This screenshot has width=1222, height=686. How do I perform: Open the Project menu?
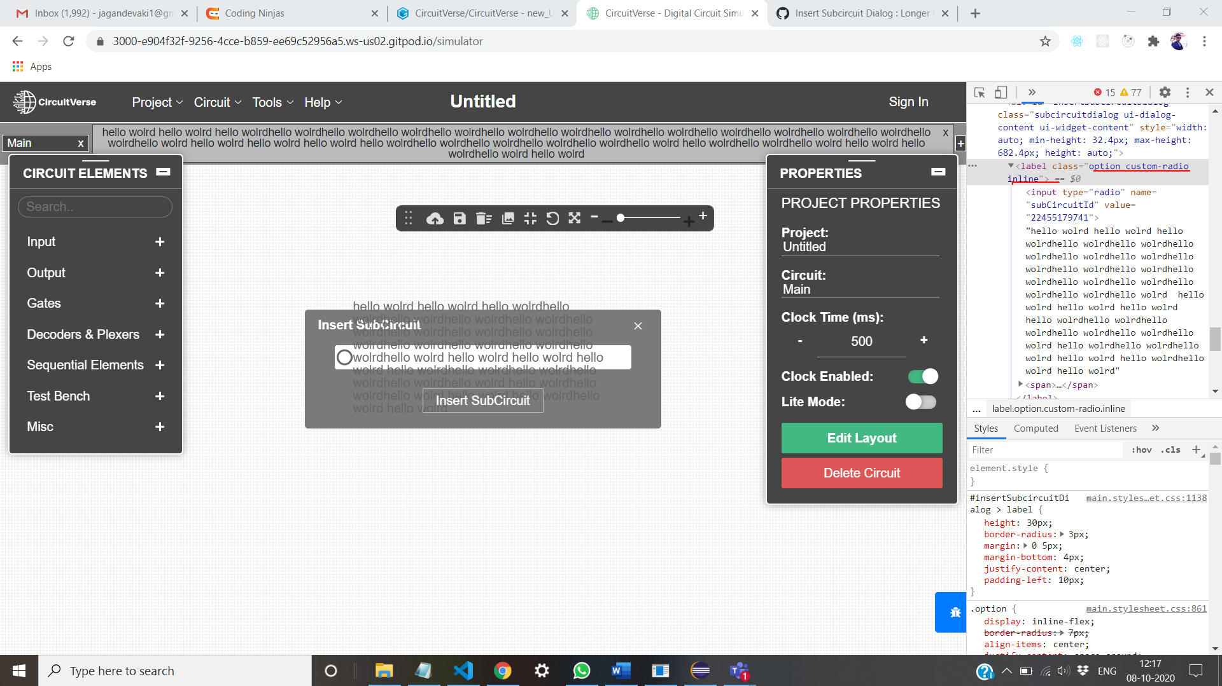tap(153, 102)
